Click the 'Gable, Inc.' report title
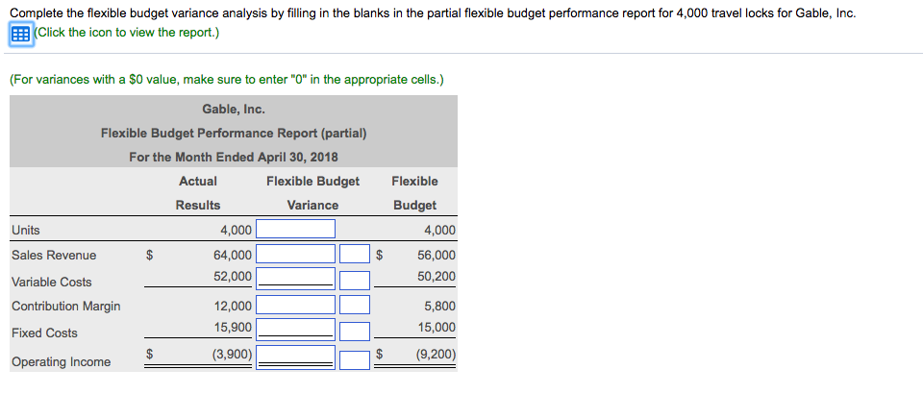This screenshot has width=923, height=419. tap(234, 109)
